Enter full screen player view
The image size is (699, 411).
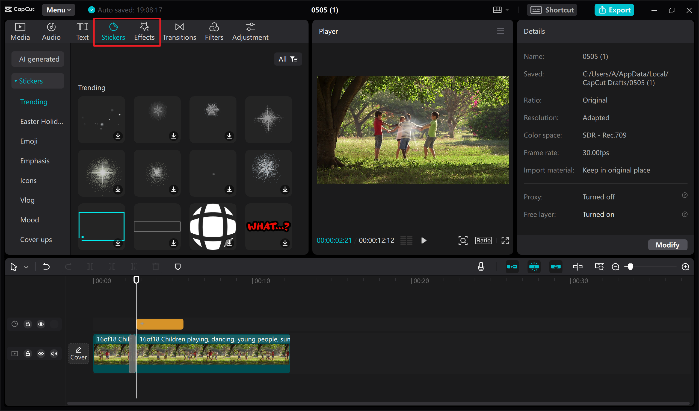pyautogui.click(x=505, y=240)
